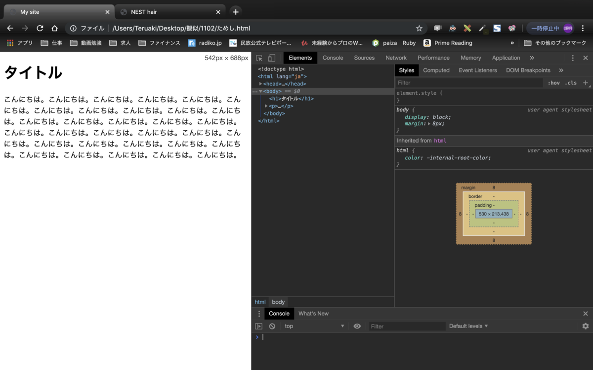This screenshot has width=593, height=370.
Task: Open the Application tab
Action: (506, 58)
